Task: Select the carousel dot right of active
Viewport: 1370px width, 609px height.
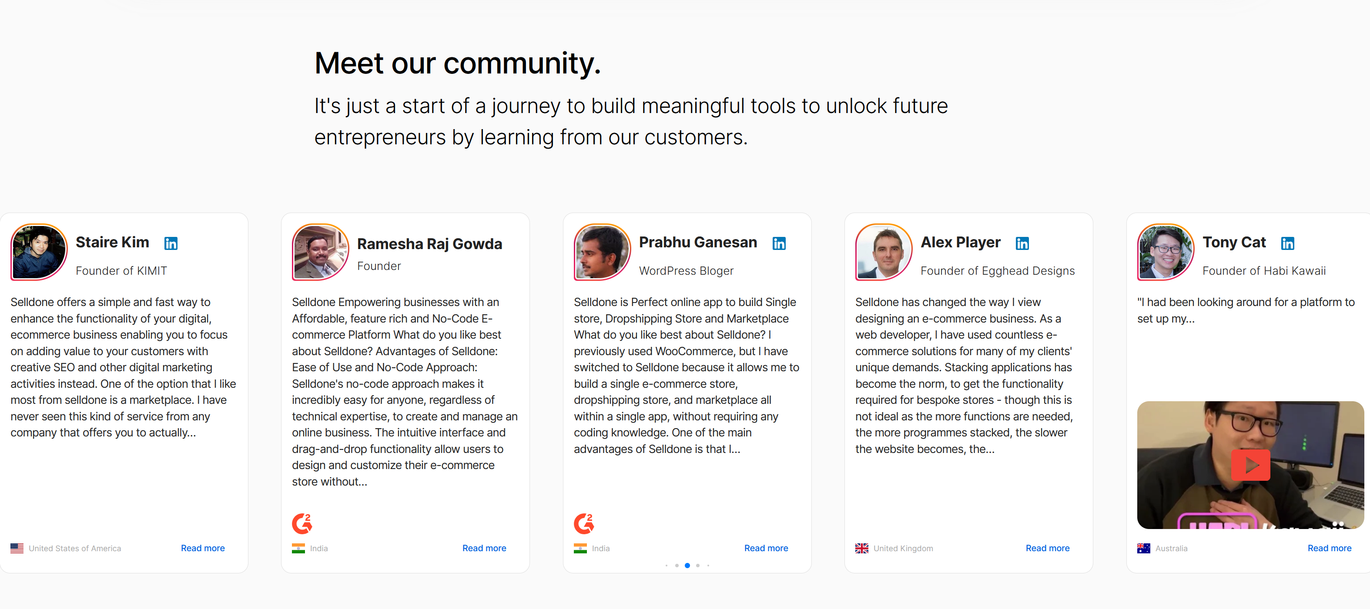Action: click(x=698, y=566)
